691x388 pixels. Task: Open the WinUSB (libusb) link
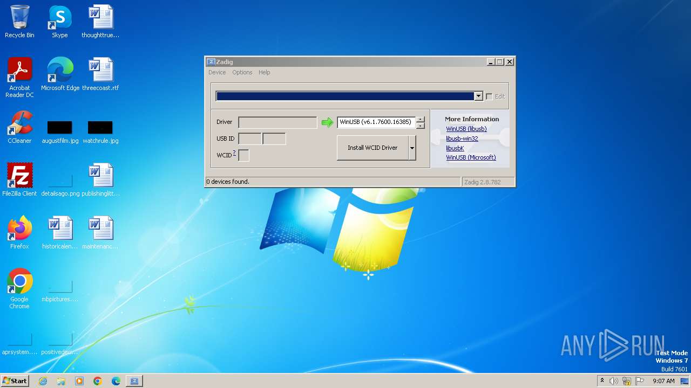click(x=466, y=129)
